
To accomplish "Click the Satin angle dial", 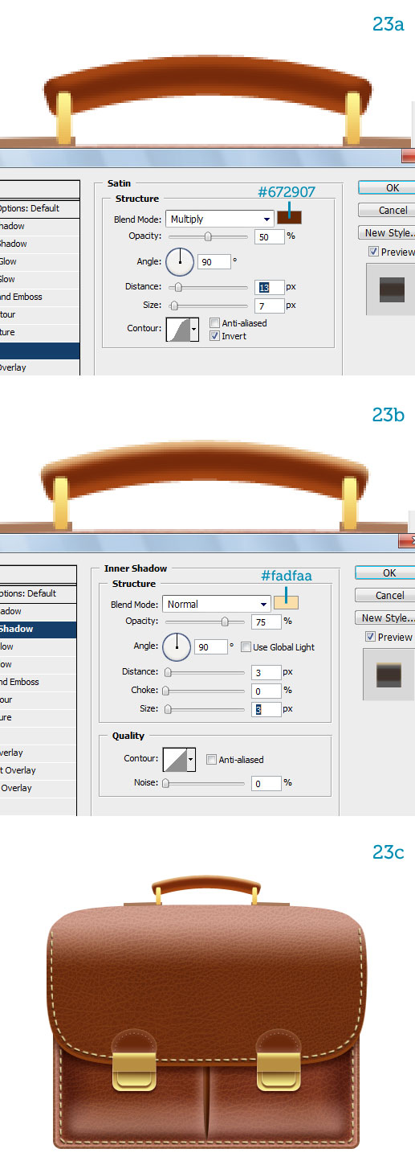I will coord(180,261).
